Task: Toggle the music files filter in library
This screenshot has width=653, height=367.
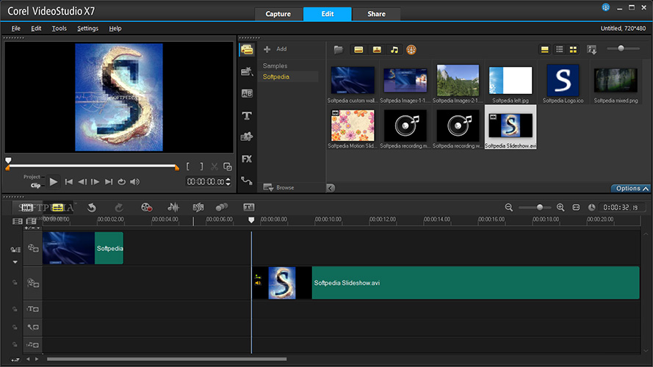Action: [x=394, y=50]
